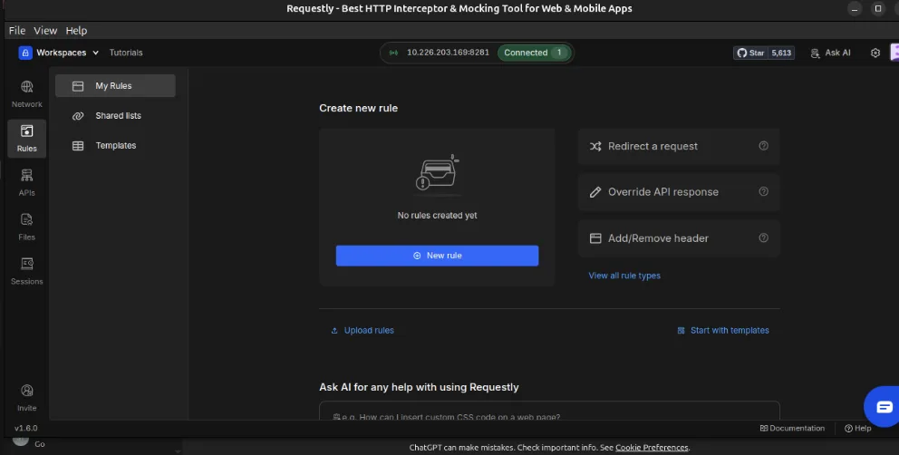Screen dimensions: 899x455
Task: Open the File menu
Action: tap(17, 31)
